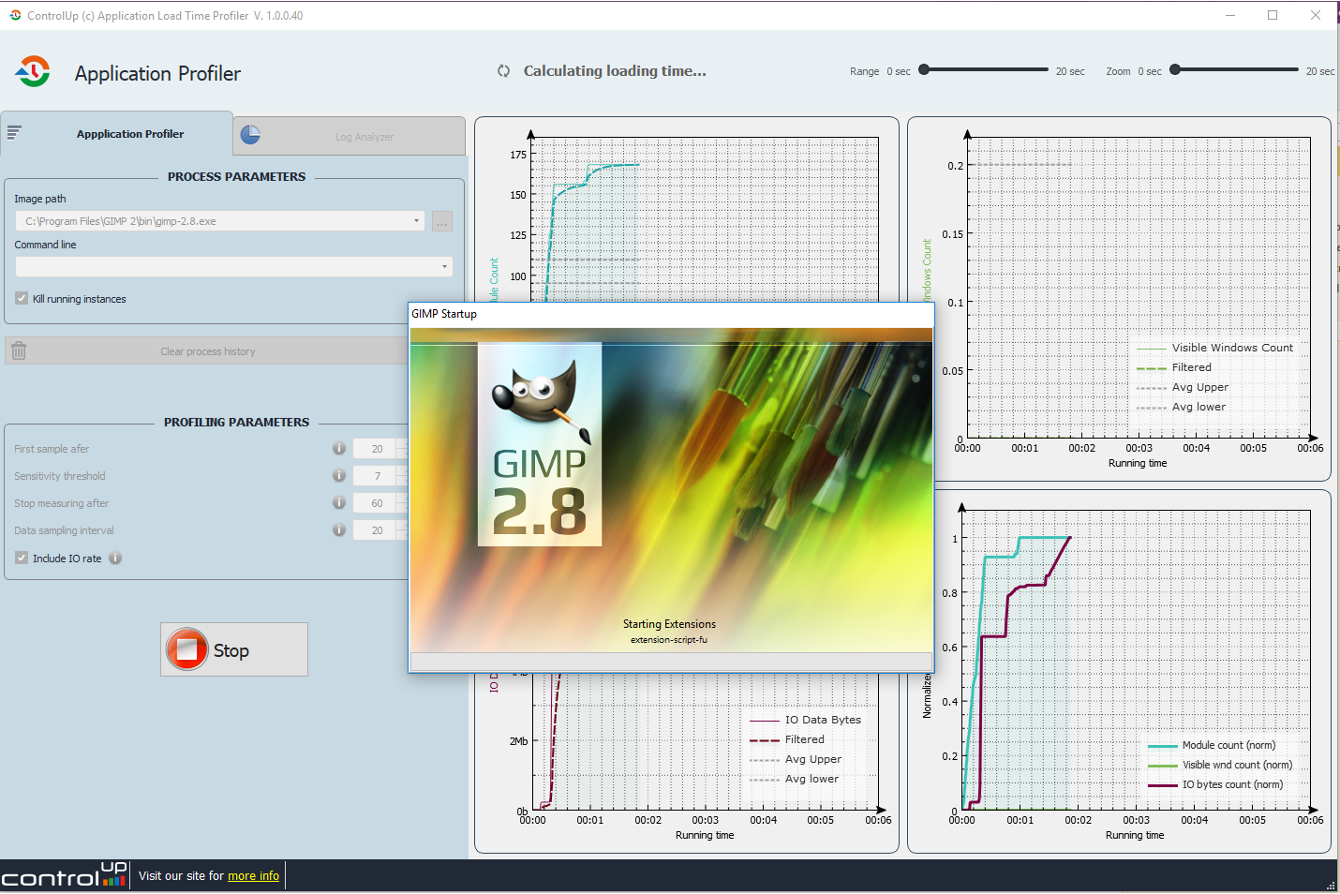Click the GIMP Wilber mascot on splash screen
1340x894 pixels.
point(542,400)
